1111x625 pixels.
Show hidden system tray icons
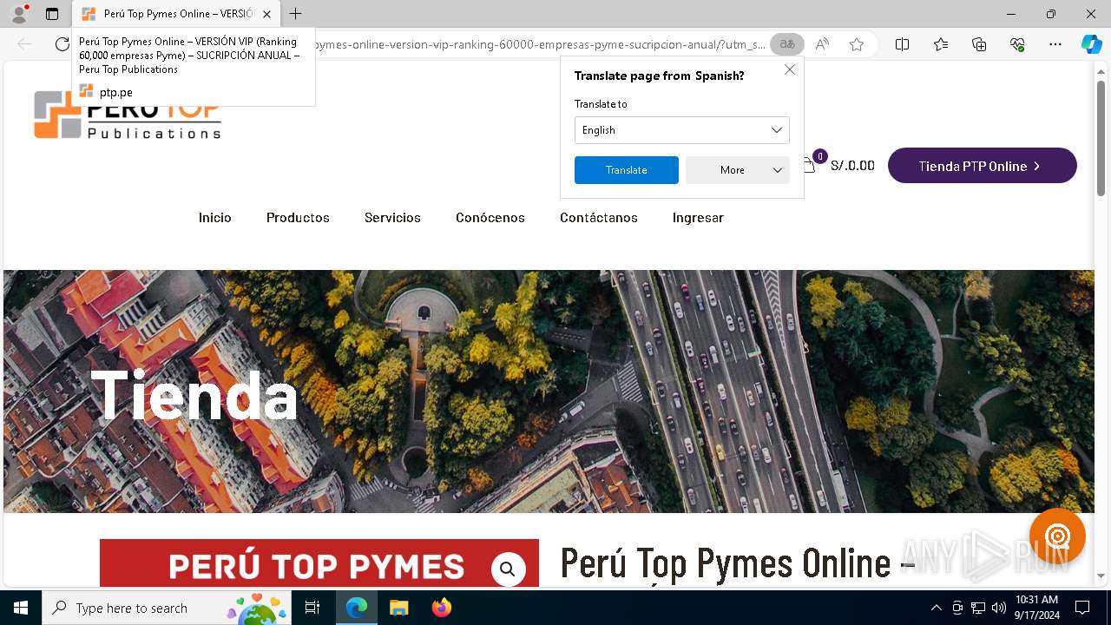point(936,608)
